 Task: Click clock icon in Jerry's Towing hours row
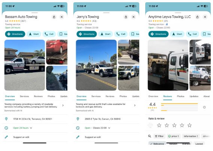click(x=78, y=128)
